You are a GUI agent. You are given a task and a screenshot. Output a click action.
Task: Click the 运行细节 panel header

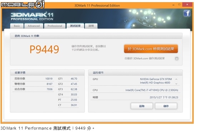pyautogui.click(x=135, y=73)
